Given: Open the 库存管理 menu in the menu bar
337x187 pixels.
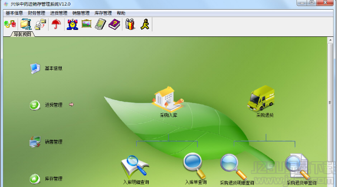Looking at the screenshot, I should [x=103, y=13].
